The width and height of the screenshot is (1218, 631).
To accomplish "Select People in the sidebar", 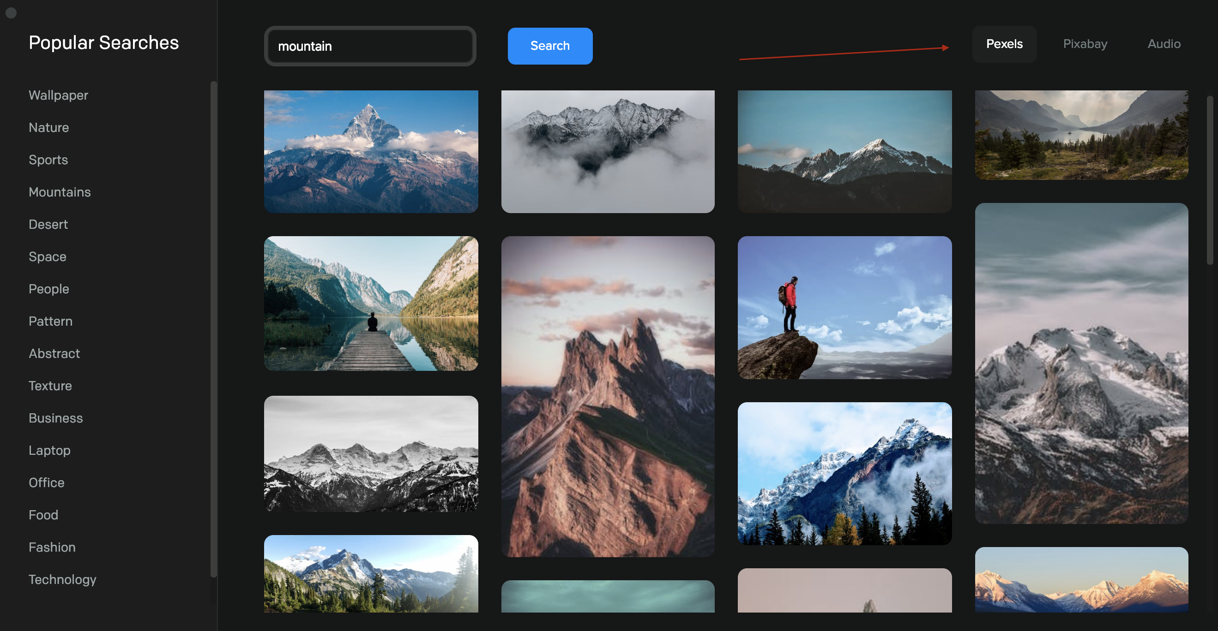I will (x=48, y=289).
